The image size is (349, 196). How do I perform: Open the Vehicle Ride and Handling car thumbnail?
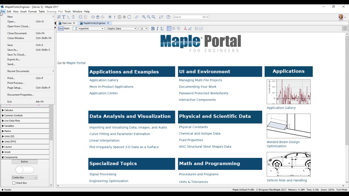288,164
